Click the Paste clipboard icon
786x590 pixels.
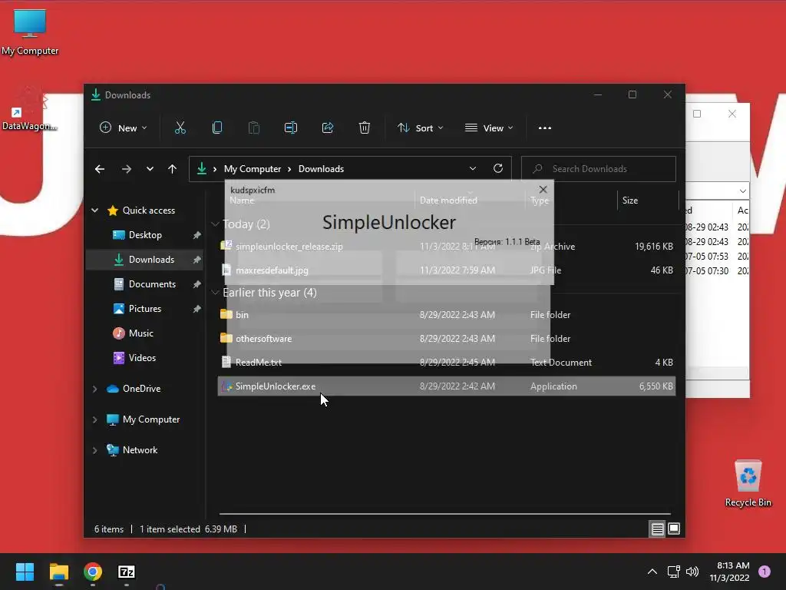[254, 128]
